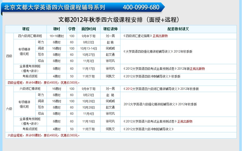
Task: Click the 16+16课时 cell
Action: (x=57, y=36)
